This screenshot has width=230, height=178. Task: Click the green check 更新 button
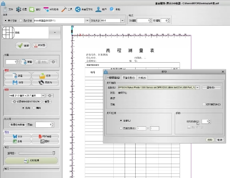(23, 46)
